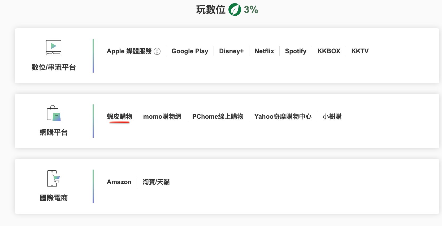Viewport: 442px width, 226px height.
Task: Choose Disney+ in the streaming list
Action: click(x=231, y=51)
